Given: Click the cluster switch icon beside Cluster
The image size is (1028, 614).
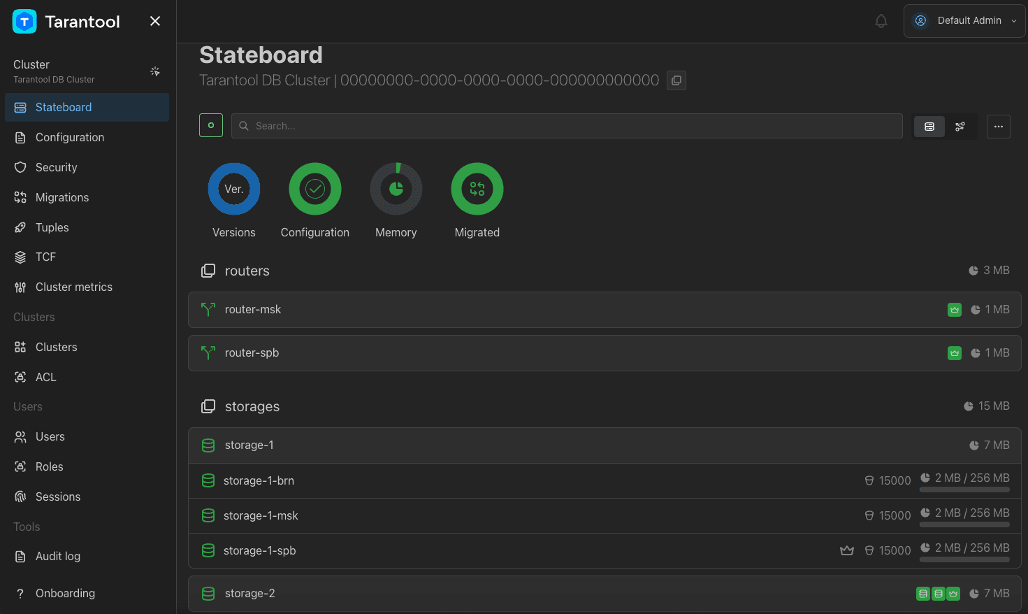Looking at the screenshot, I should (x=155, y=71).
